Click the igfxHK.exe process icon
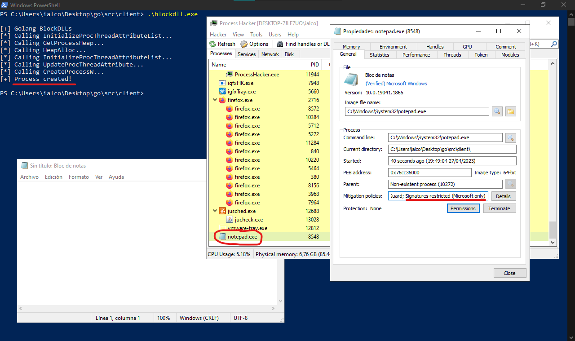The image size is (575, 341). [222, 83]
